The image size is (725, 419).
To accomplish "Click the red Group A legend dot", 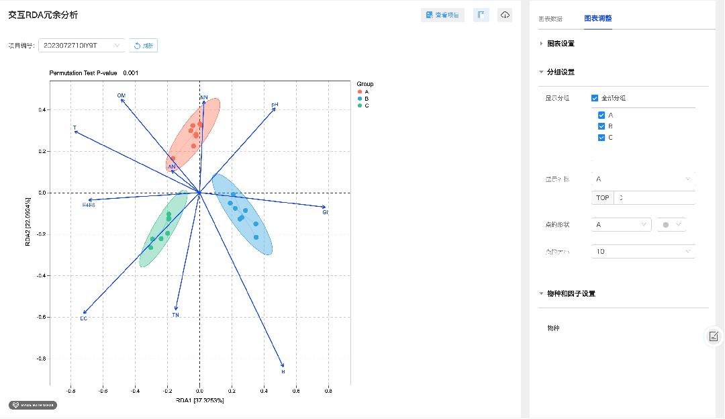I will click(x=360, y=91).
